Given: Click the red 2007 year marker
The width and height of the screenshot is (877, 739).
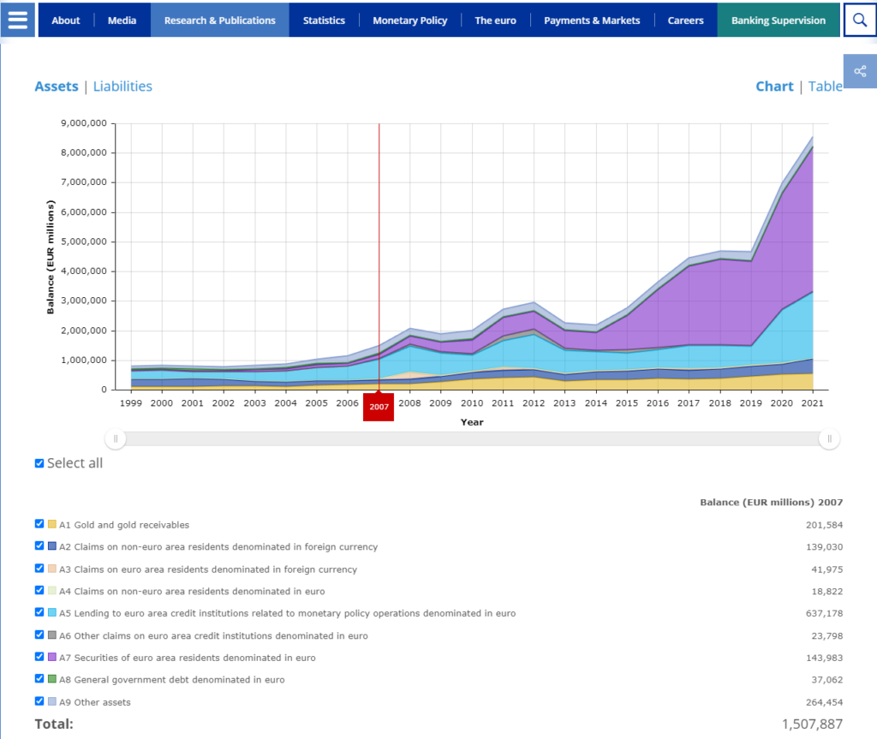Looking at the screenshot, I should [x=379, y=407].
